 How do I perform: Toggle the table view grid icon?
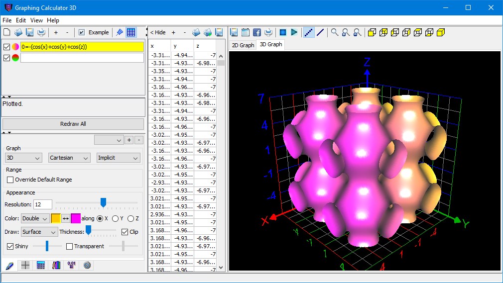[x=131, y=32]
